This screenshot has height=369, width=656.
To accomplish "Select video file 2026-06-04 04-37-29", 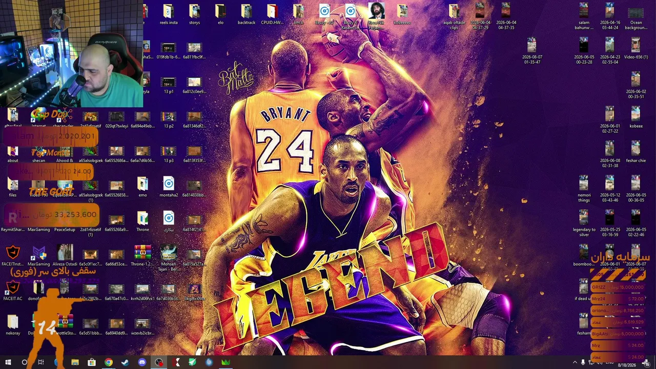I will pyautogui.click(x=480, y=16).
